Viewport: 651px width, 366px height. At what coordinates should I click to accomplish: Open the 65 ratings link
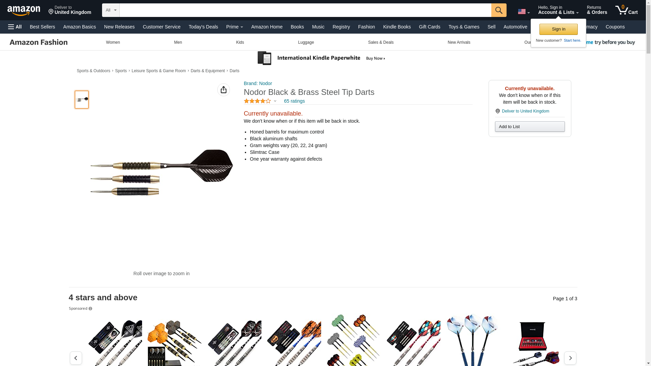click(x=294, y=101)
